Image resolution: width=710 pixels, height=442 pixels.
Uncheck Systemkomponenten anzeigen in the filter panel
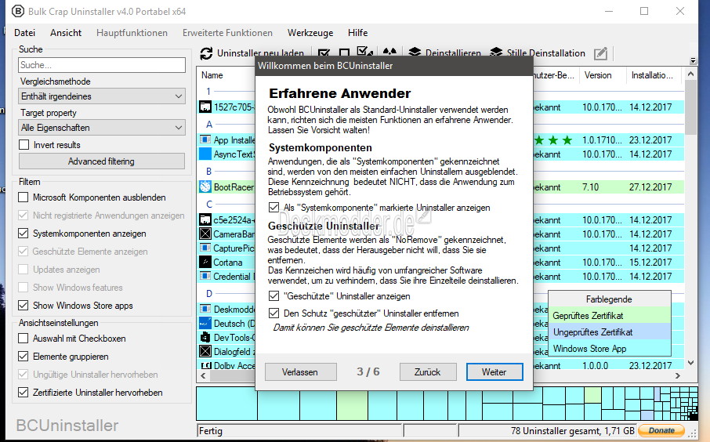23,234
